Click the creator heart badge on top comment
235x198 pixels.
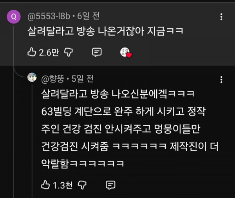tap(126, 53)
